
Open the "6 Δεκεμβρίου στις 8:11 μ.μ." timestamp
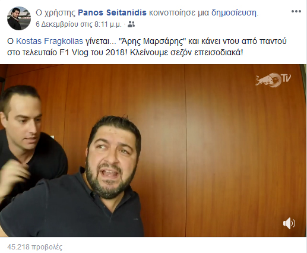[x=78, y=24]
